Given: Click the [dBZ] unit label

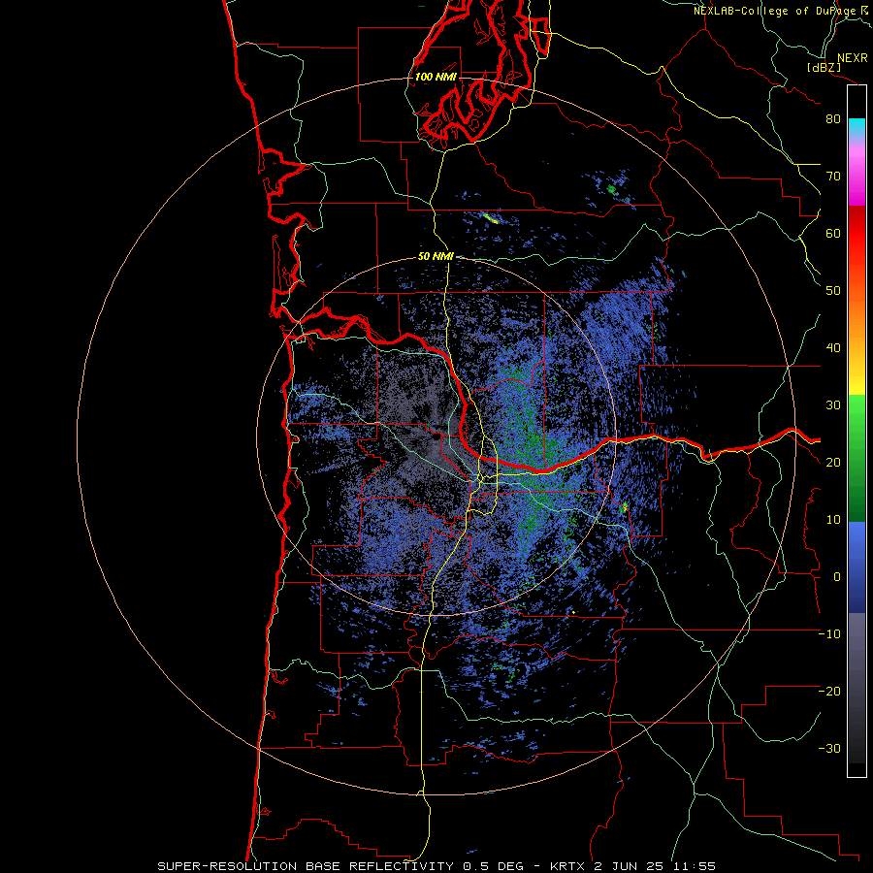Looking at the screenshot, I should pyautogui.click(x=824, y=67).
